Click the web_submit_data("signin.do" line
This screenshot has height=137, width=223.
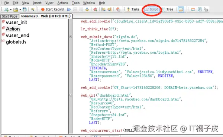coord(110,37)
